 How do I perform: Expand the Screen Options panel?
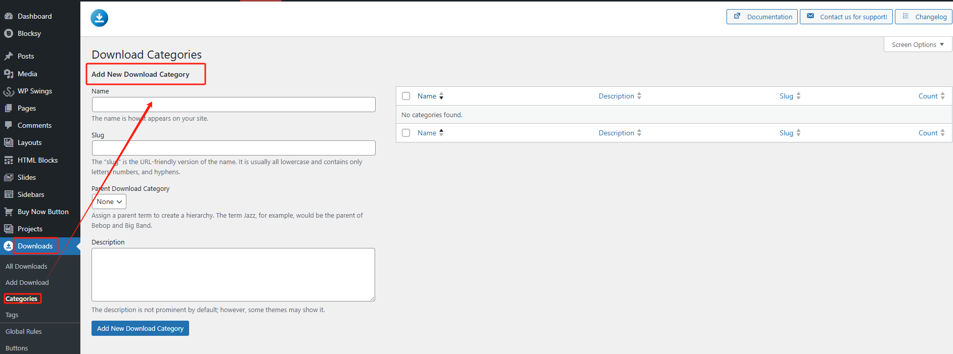point(917,44)
